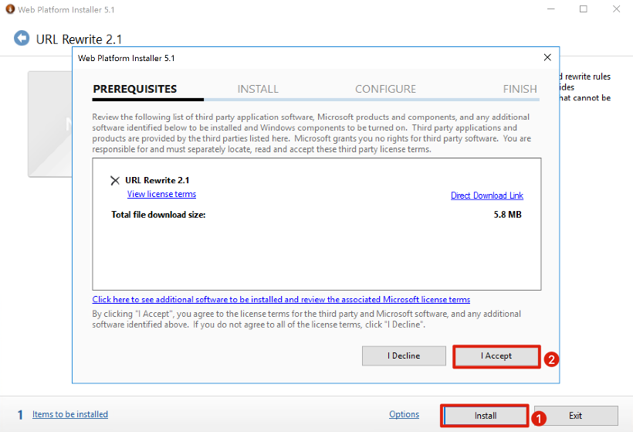Open the Options link
633x432 pixels.
404,414
